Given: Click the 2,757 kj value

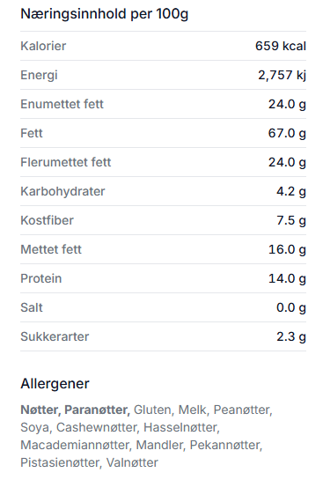Looking at the screenshot, I should pyautogui.click(x=282, y=76).
